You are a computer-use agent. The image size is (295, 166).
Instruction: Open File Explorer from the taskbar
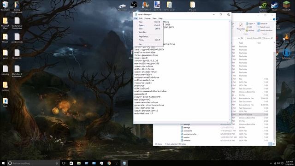tap(79, 163)
